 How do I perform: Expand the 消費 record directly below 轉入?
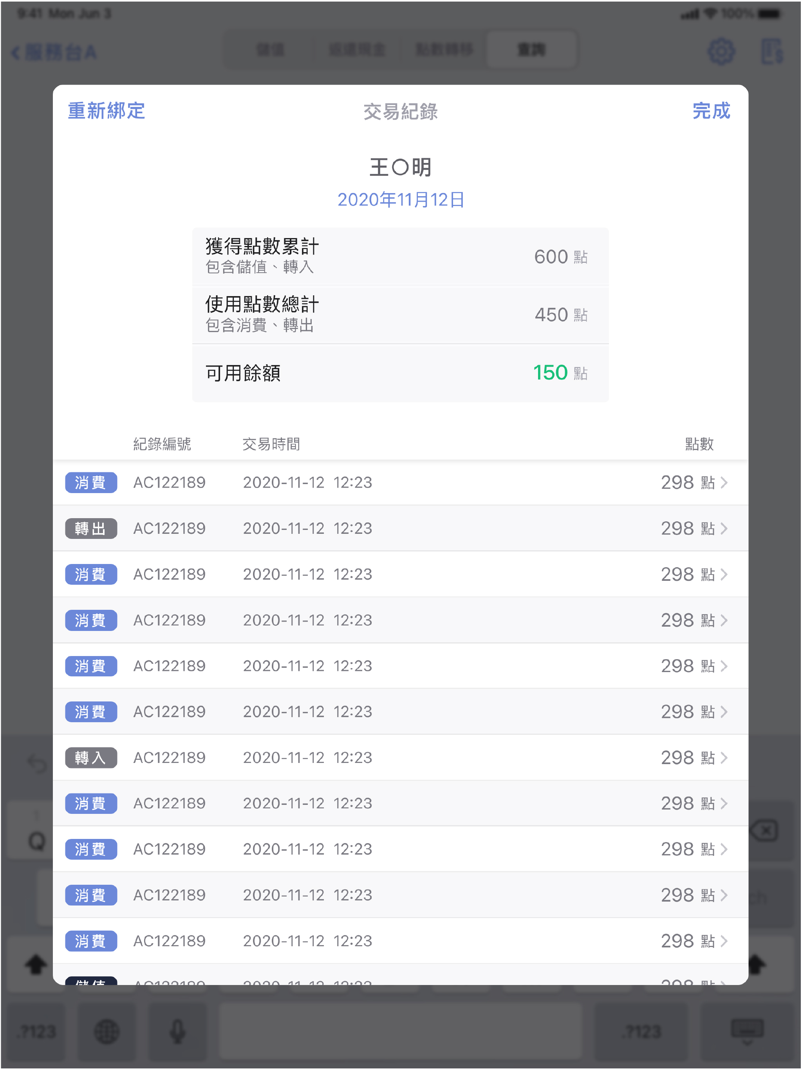click(x=724, y=803)
